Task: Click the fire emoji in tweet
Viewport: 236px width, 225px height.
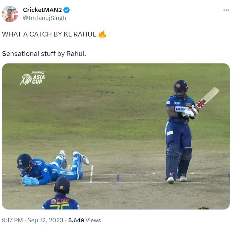Action: point(102,34)
